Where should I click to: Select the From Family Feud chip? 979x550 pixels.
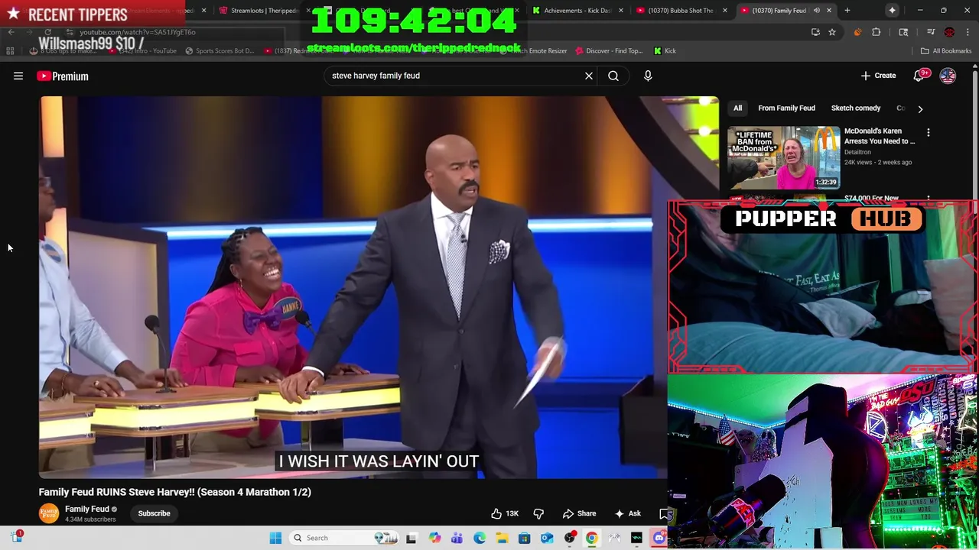tap(786, 108)
